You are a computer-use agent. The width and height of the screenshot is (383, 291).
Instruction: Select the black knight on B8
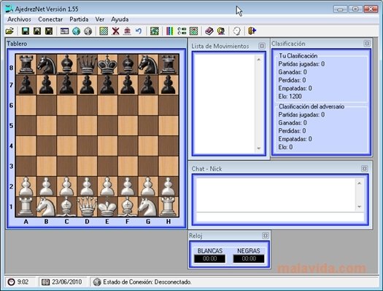click(46, 65)
